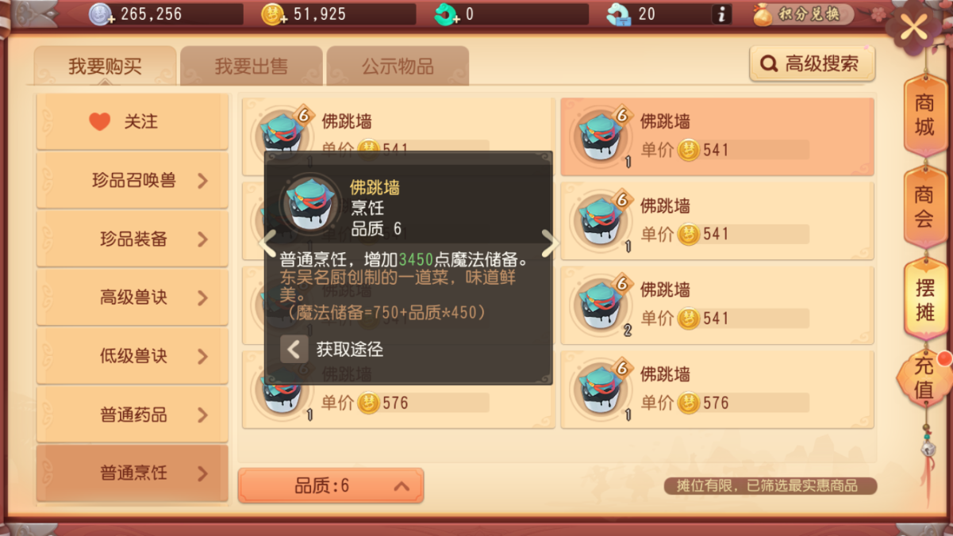Open the 充值 recharge side button

924,377
